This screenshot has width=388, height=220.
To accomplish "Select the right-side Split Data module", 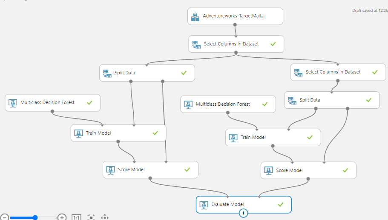I will point(331,100).
